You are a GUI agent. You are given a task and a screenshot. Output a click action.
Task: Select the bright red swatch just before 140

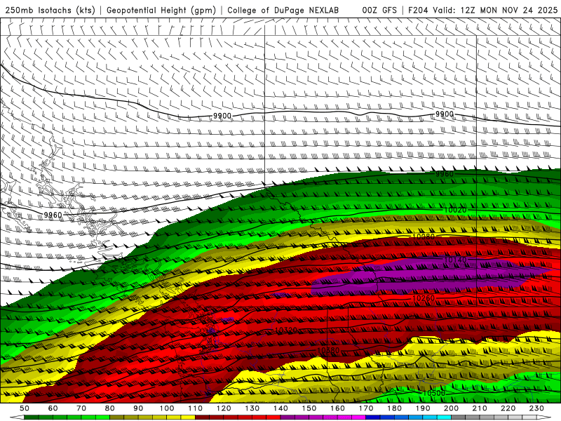click(273, 417)
